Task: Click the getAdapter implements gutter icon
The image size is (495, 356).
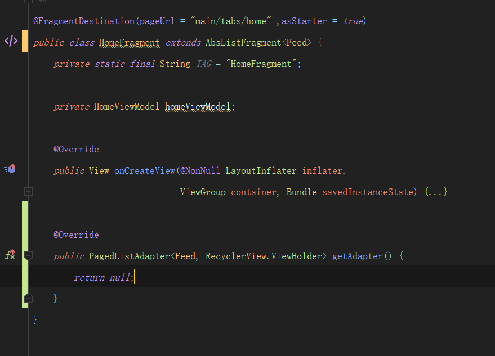Action: tap(10, 254)
